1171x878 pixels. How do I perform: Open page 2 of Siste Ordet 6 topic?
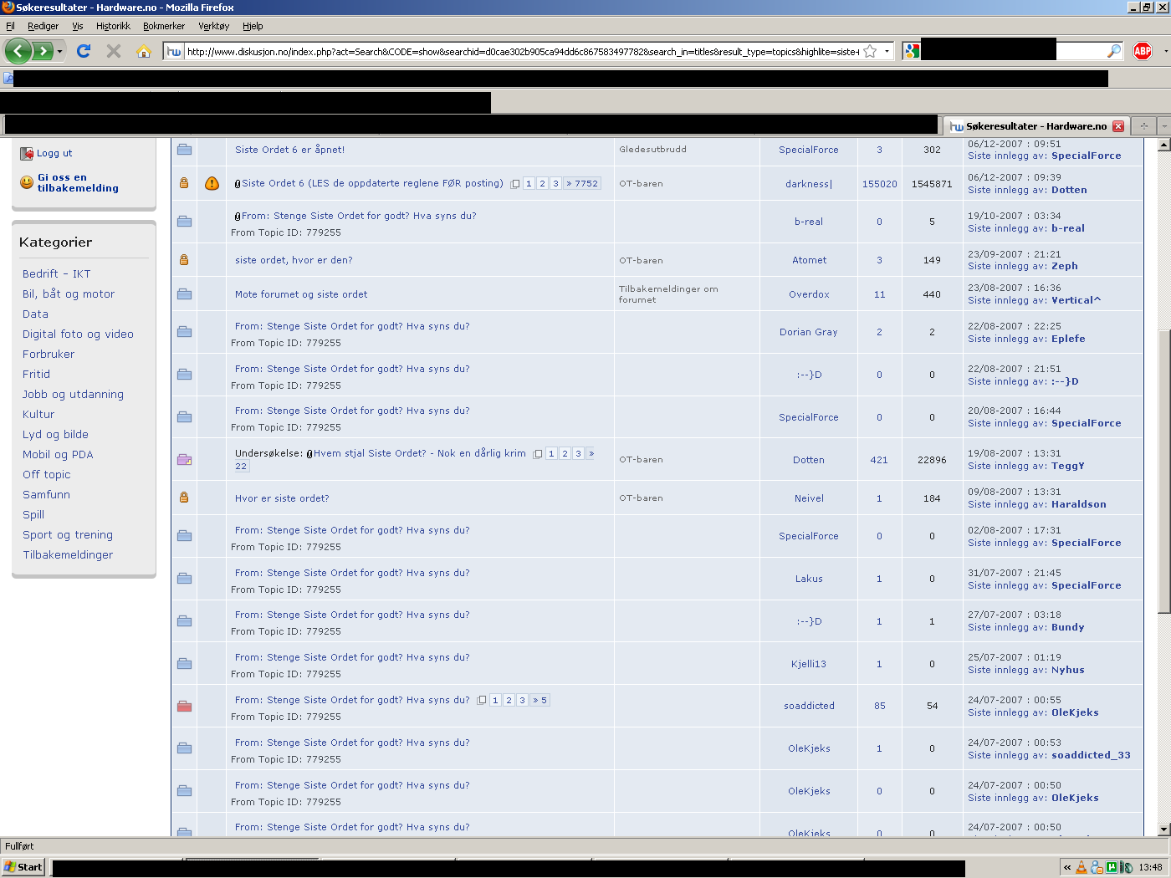542,184
